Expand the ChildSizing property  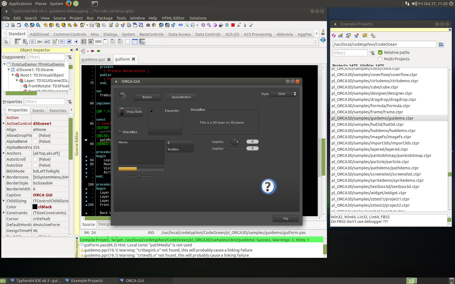4,201
